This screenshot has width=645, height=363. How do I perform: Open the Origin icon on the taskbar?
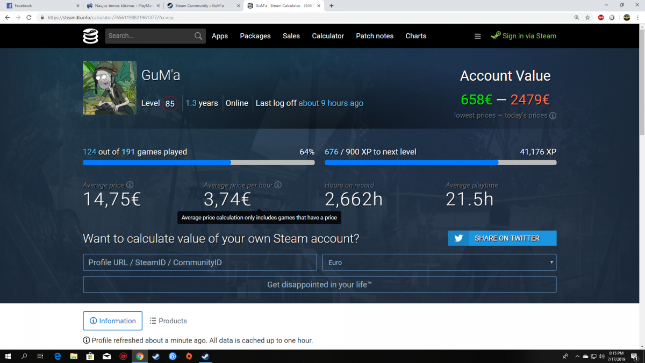(x=189, y=356)
